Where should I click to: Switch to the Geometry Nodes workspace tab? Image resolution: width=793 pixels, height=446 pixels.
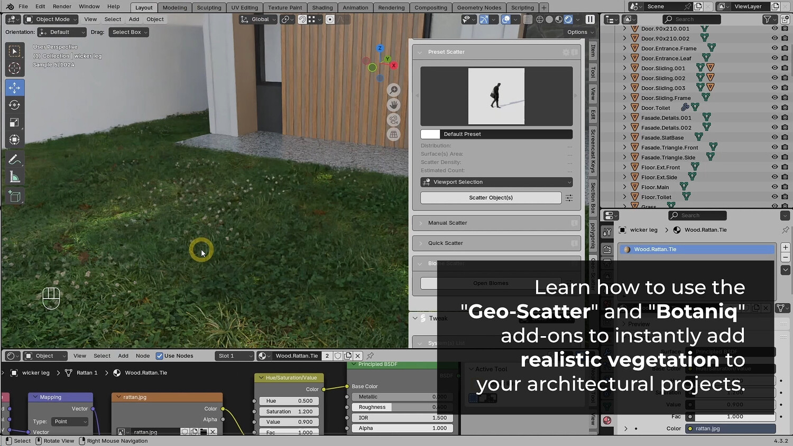pyautogui.click(x=479, y=7)
